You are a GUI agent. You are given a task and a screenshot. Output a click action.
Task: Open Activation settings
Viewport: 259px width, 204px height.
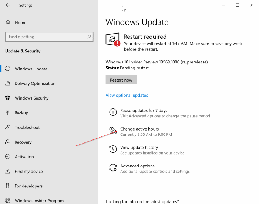24,157
